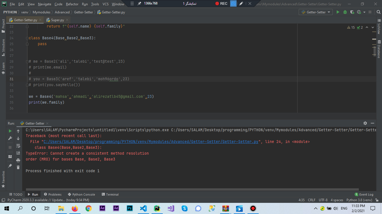Toggle soft-wrap in the Run console
382x214 pixels.
click(x=18, y=146)
